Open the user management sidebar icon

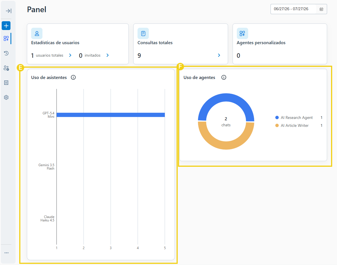6,68
